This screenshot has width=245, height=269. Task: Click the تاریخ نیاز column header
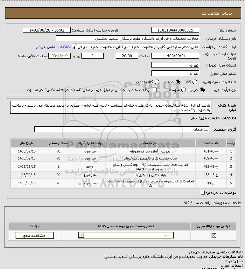27,143
